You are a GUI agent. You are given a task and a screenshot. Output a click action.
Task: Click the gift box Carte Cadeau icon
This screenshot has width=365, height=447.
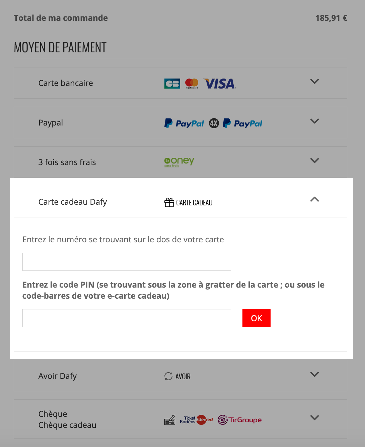169,202
